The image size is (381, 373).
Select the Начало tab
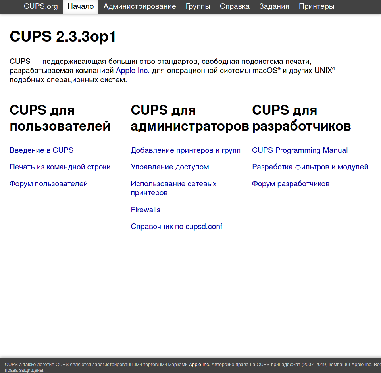[81, 6]
